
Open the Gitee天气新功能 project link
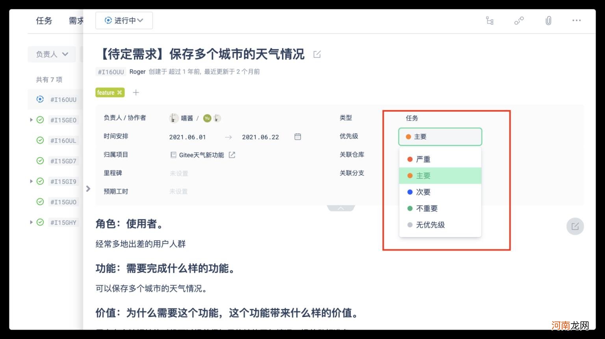point(201,155)
